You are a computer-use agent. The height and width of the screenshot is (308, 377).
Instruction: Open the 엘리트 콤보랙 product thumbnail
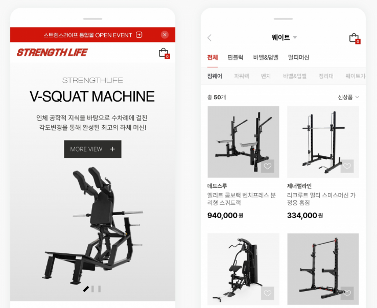[x=243, y=142]
